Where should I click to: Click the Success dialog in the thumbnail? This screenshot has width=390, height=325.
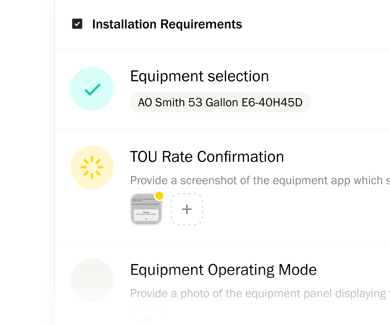(146, 213)
